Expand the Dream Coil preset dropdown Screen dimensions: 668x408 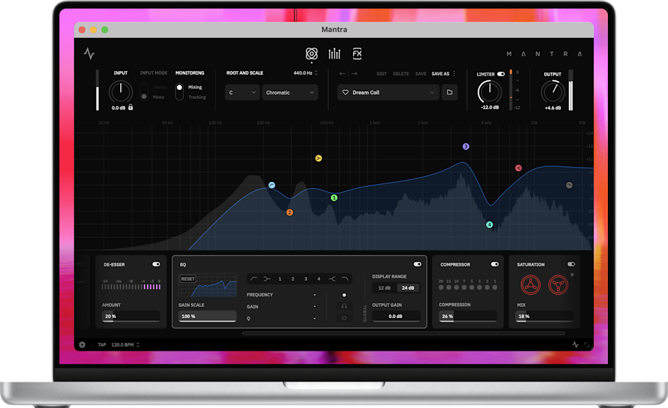(432, 93)
